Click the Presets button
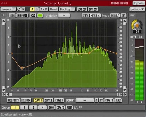 point(6,9)
